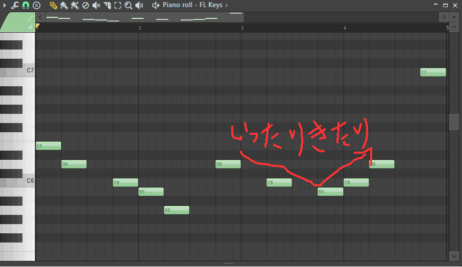The image size is (462, 267).
Task: Toggle the portamento triangle in green corner
Action: coord(30,27)
